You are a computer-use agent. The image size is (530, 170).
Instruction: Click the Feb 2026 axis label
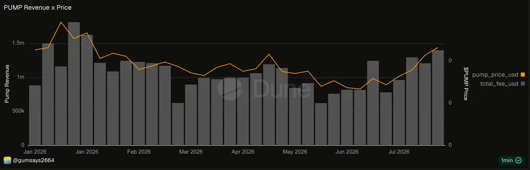pos(139,151)
